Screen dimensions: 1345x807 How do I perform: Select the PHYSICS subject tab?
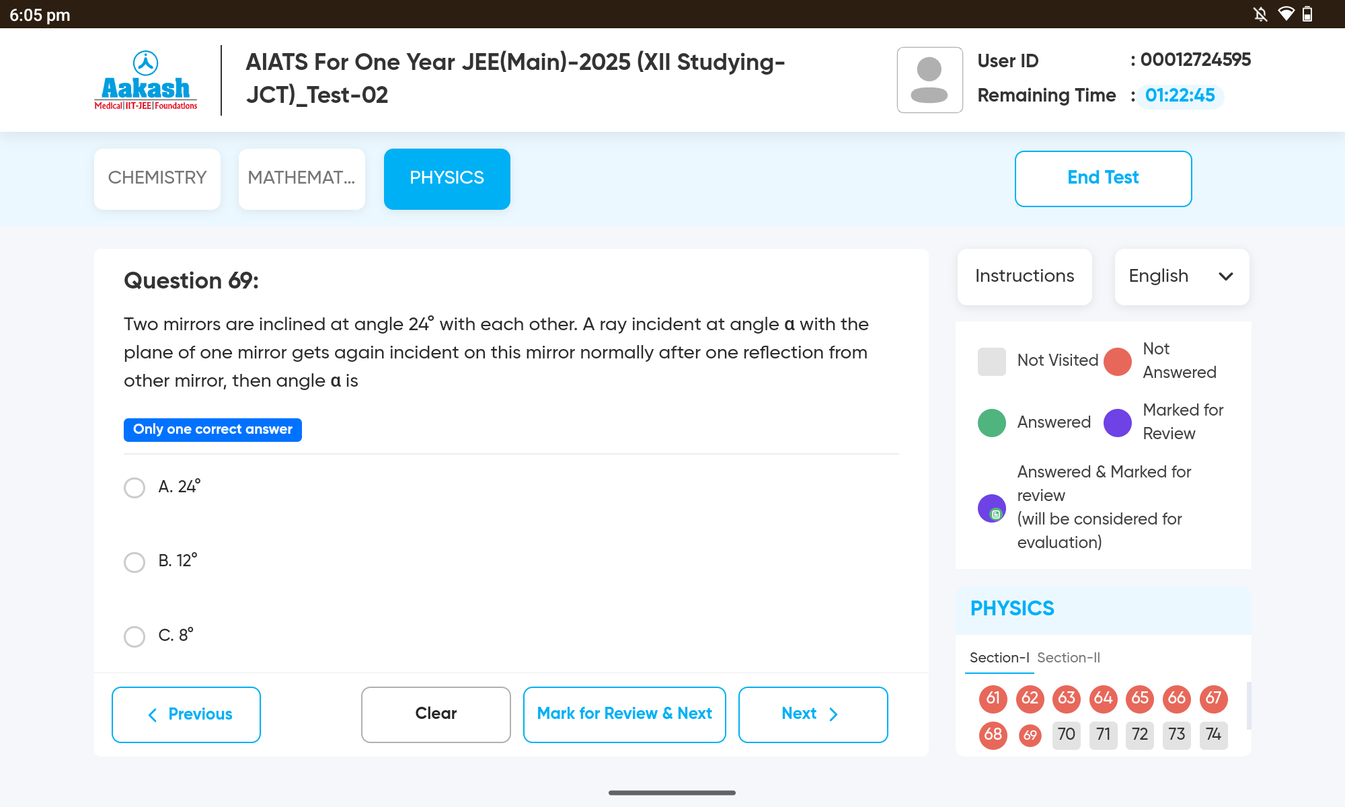click(x=447, y=178)
